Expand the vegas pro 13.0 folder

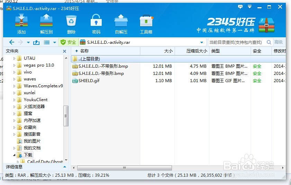14,65
